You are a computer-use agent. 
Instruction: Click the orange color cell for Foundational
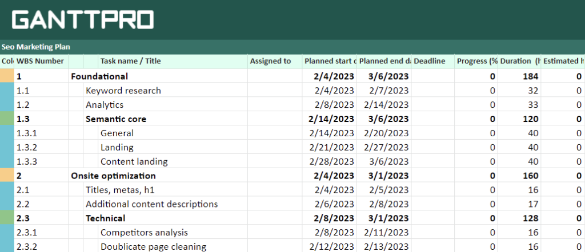tap(7, 76)
